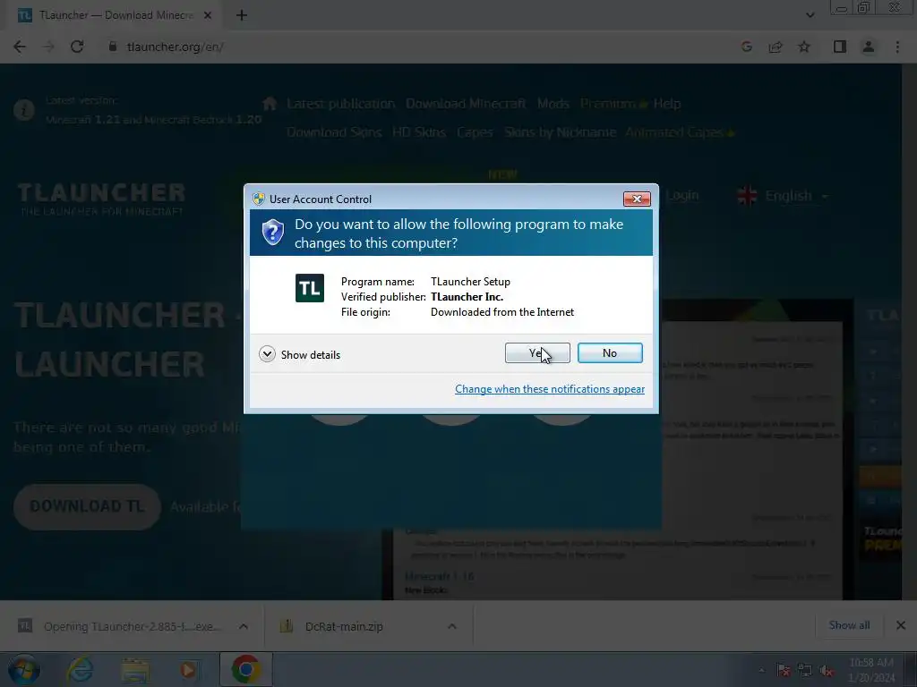
Task: Click the network icon in system tray
Action: coord(805,671)
